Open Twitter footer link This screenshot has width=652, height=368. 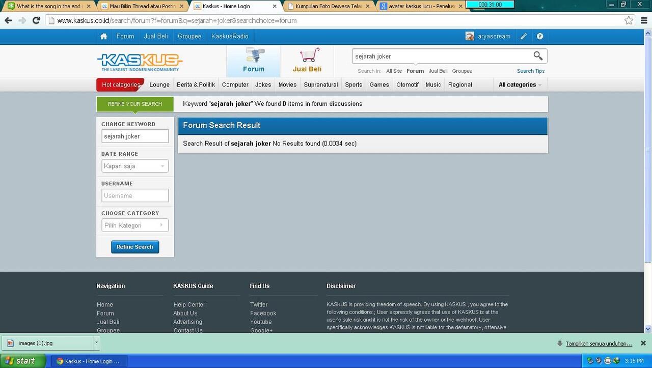pos(259,305)
